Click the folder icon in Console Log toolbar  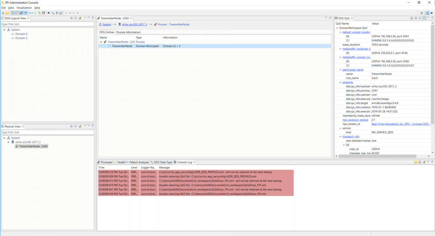coord(415,162)
